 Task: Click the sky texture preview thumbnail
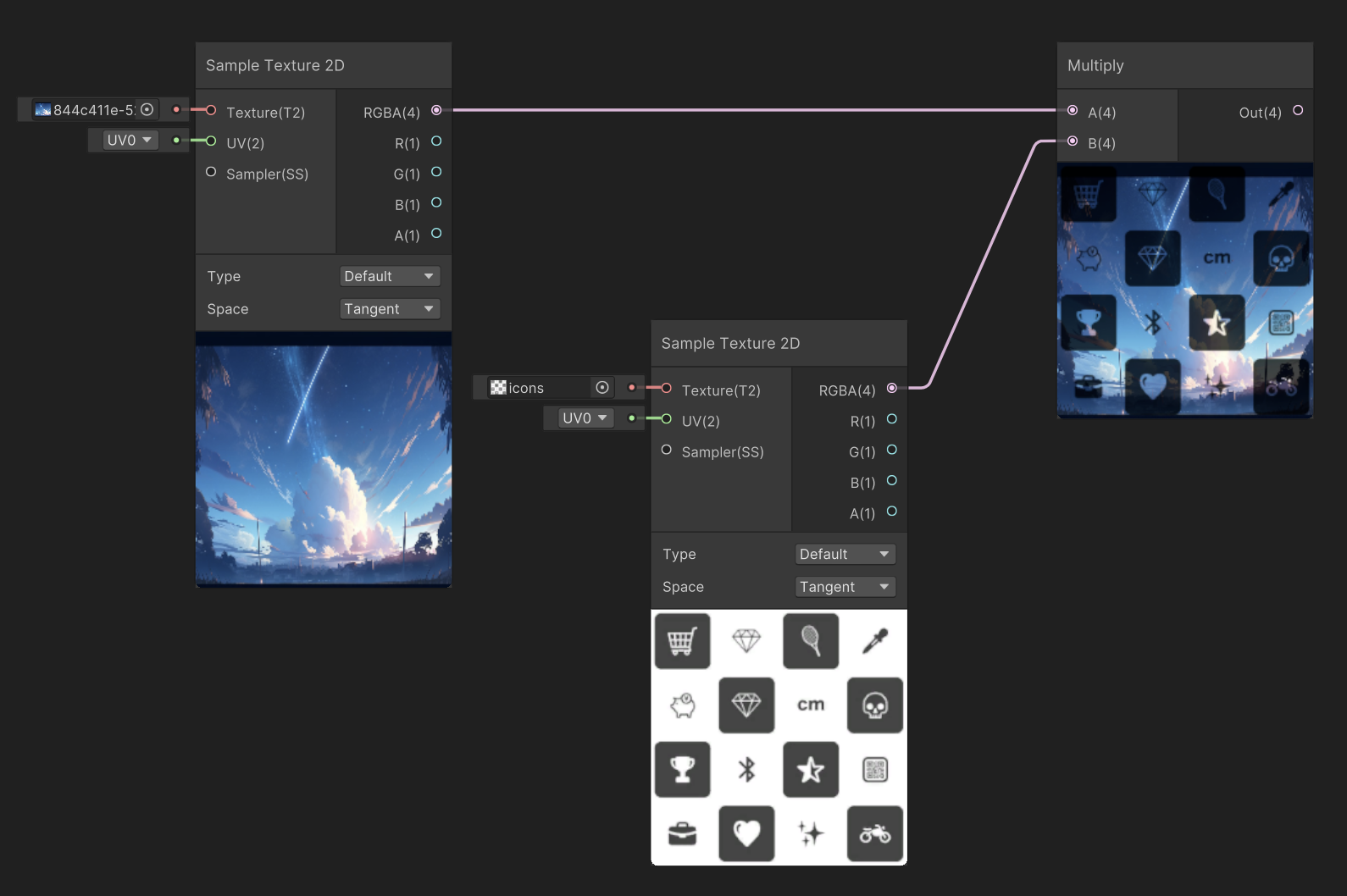point(324,459)
